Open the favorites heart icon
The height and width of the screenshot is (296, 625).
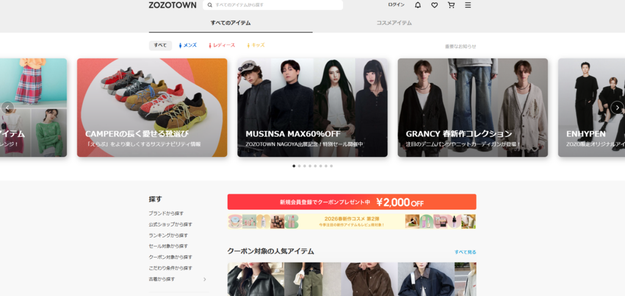[x=435, y=5]
